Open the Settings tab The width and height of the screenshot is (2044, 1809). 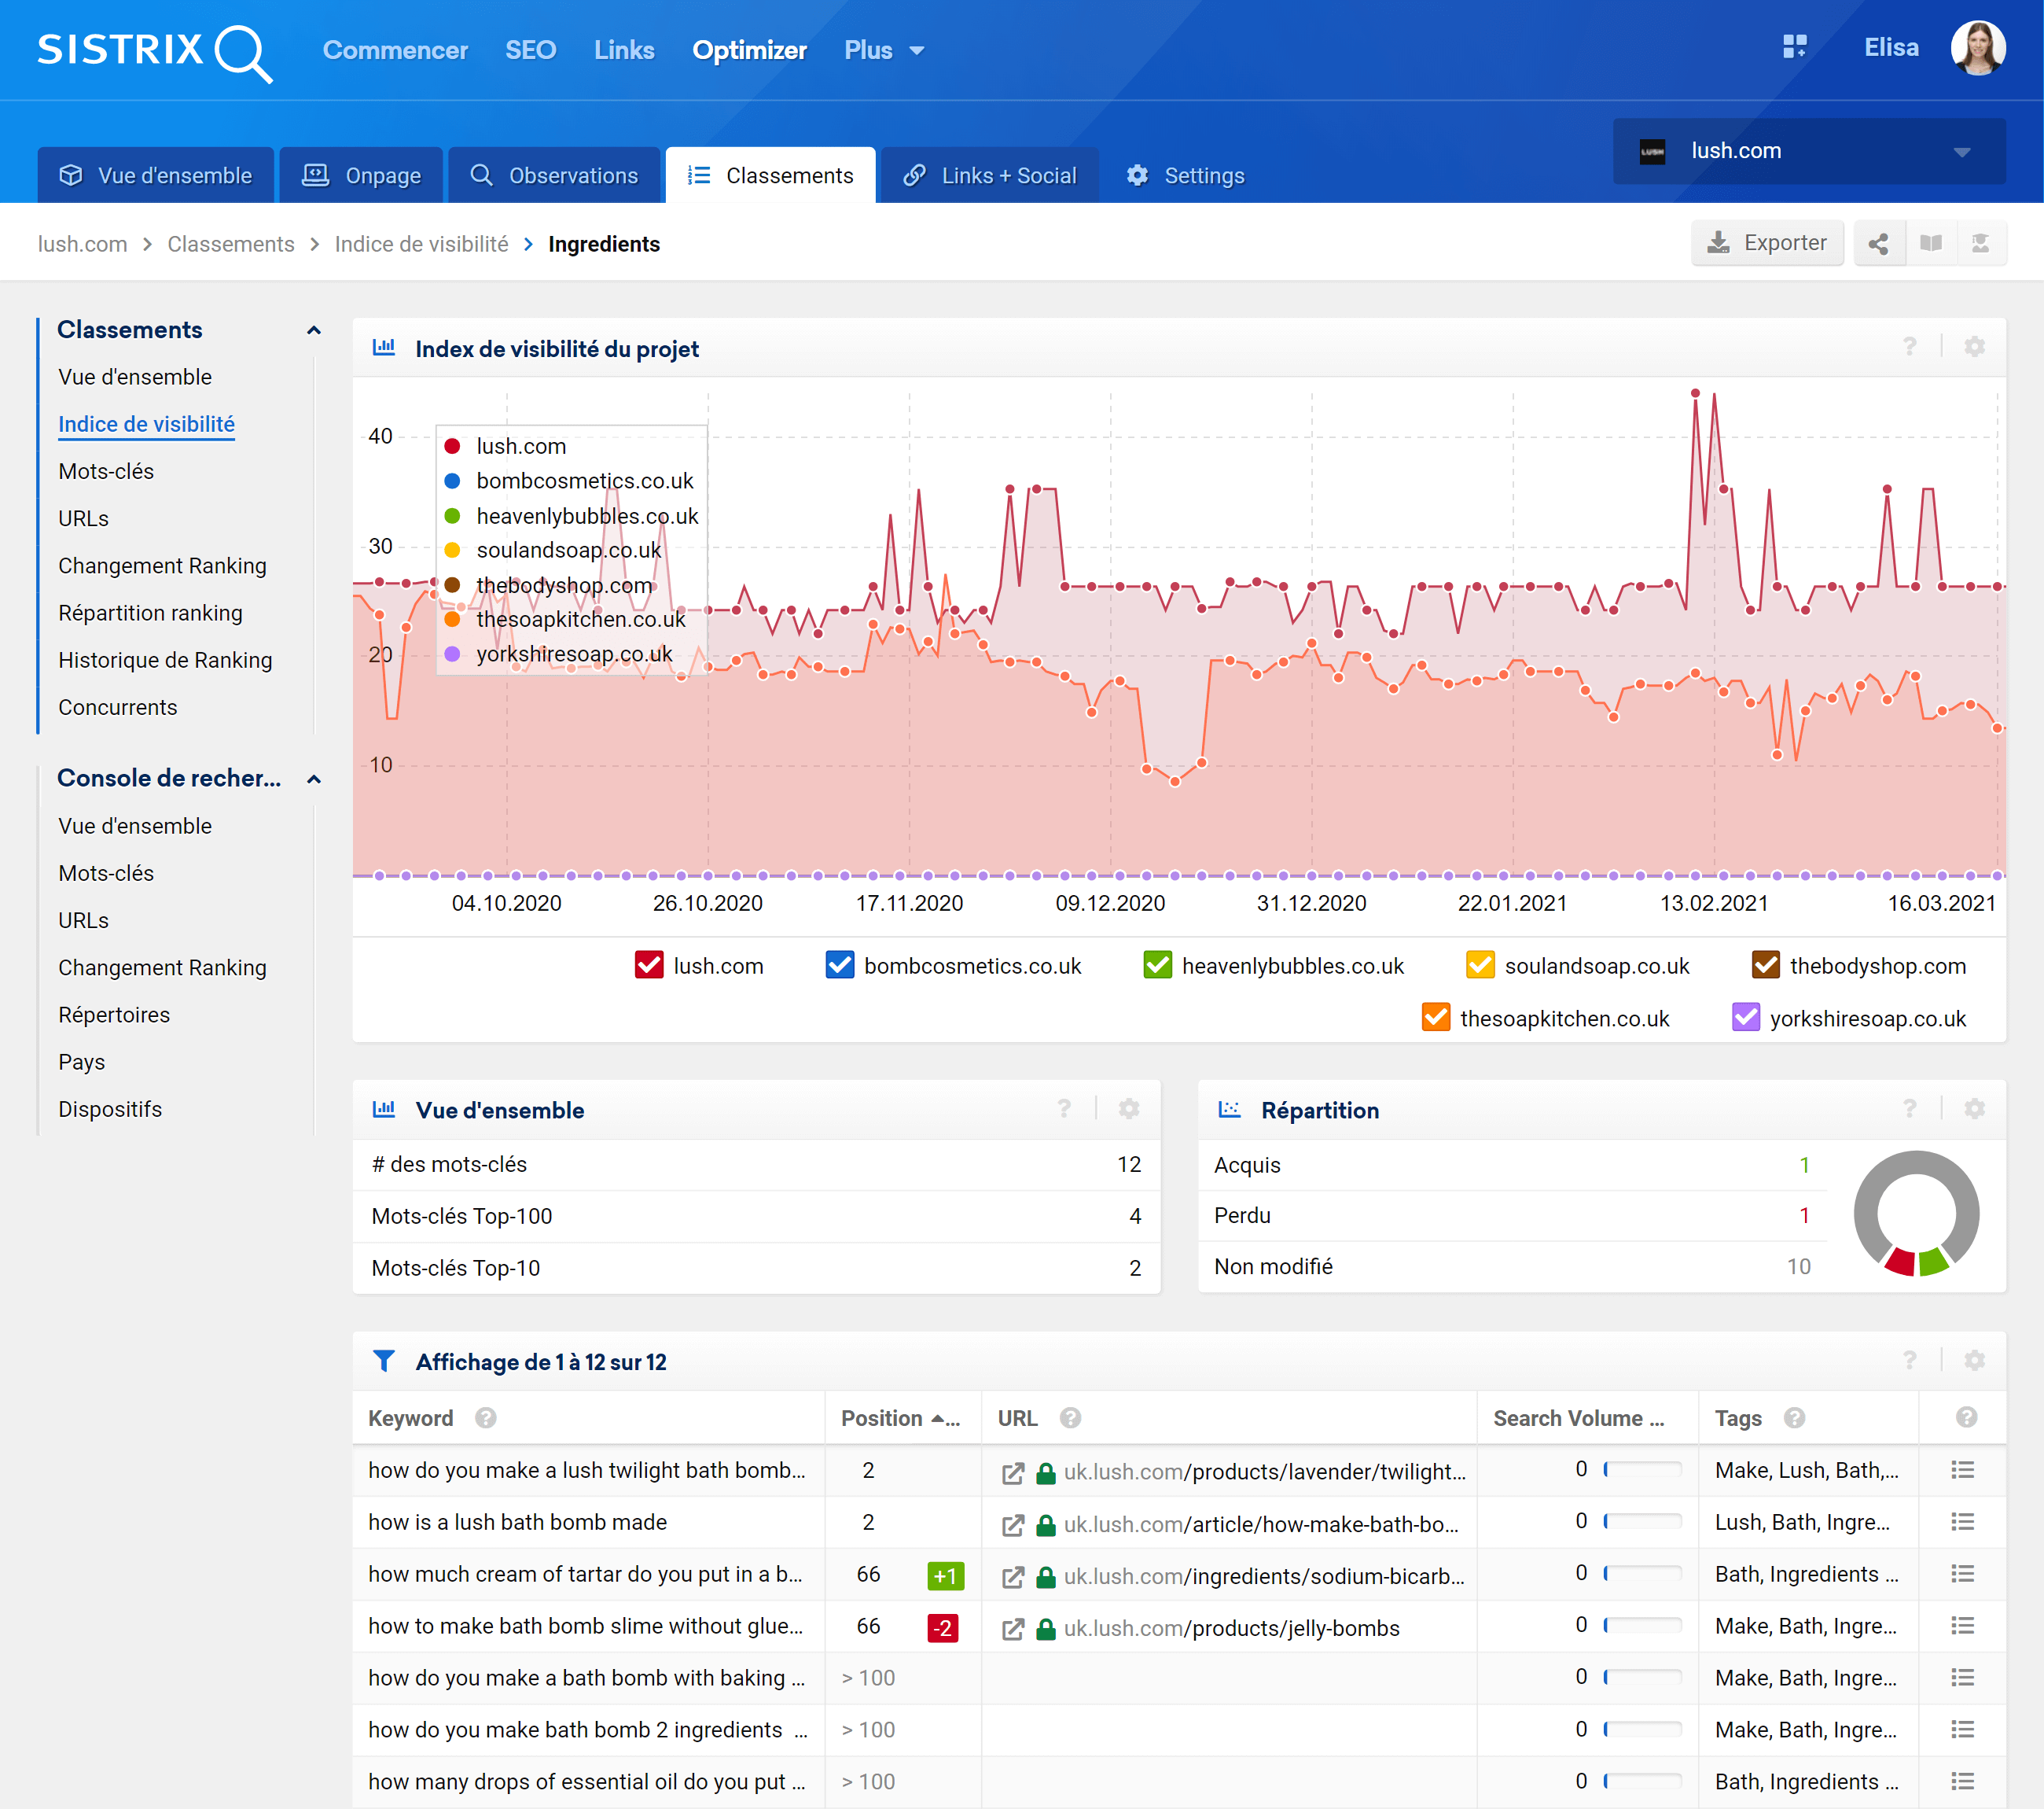click(1185, 175)
